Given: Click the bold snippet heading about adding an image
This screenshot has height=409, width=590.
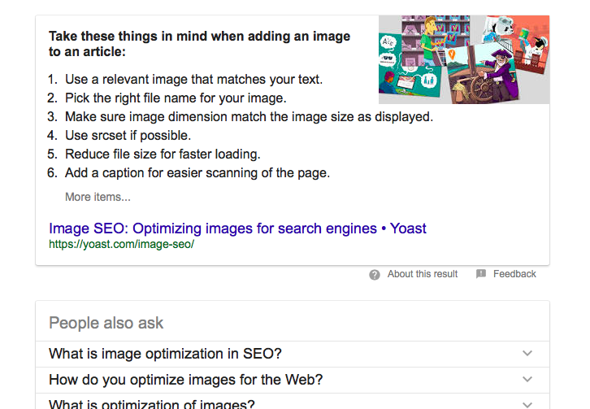Looking at the screenshot, I should 199,44.
